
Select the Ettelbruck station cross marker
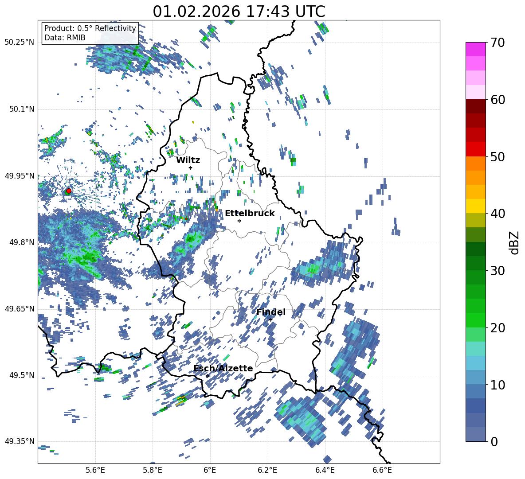tap(239, 221)
